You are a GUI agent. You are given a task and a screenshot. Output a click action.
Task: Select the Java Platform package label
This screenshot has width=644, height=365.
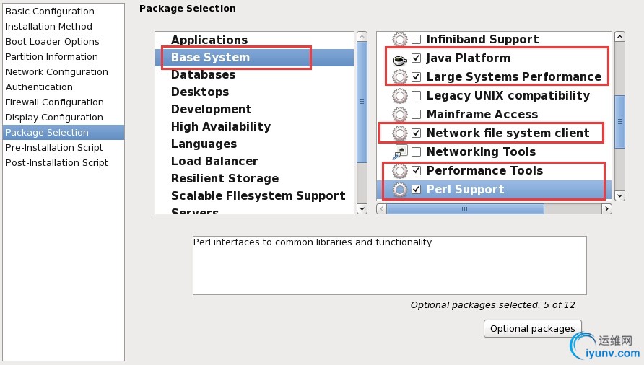tap(469, 58)
